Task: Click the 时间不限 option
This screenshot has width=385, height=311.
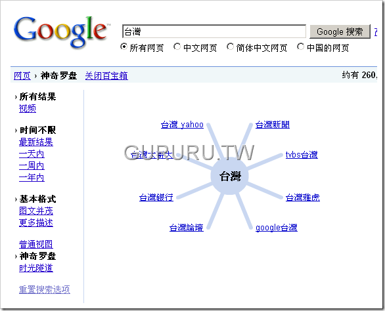Action: pyautogui.click(x=37, y=130)
